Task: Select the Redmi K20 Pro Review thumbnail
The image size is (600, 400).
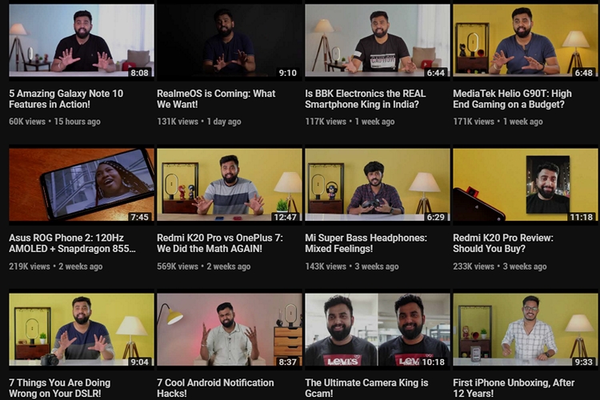Action: 525,185
